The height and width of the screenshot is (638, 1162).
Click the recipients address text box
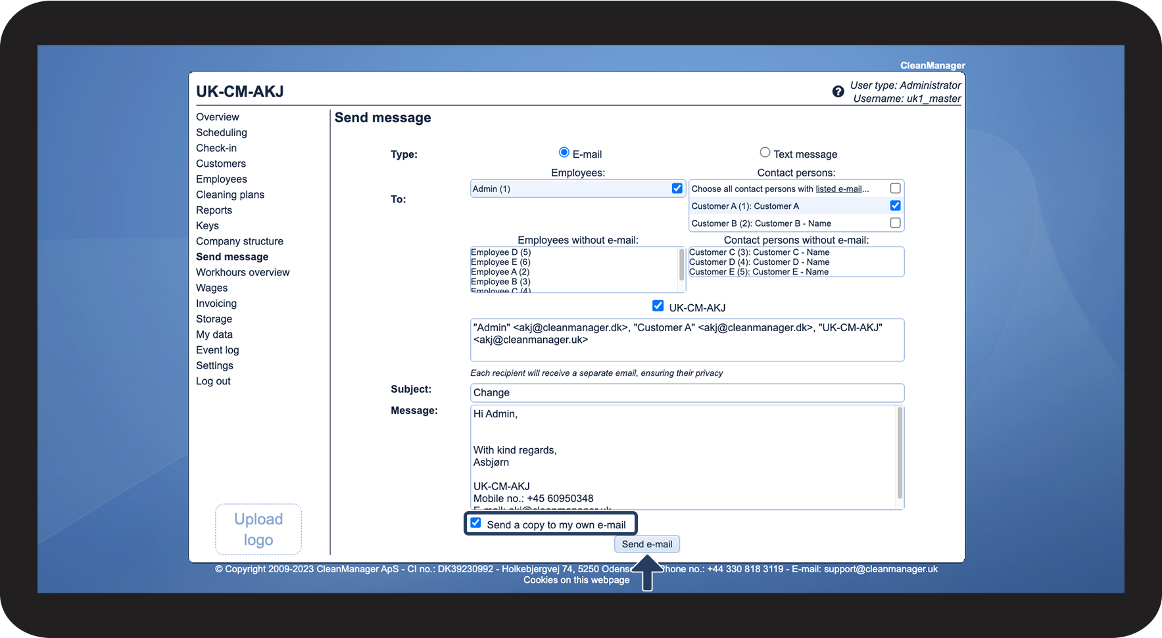click(x=687, y=340)
